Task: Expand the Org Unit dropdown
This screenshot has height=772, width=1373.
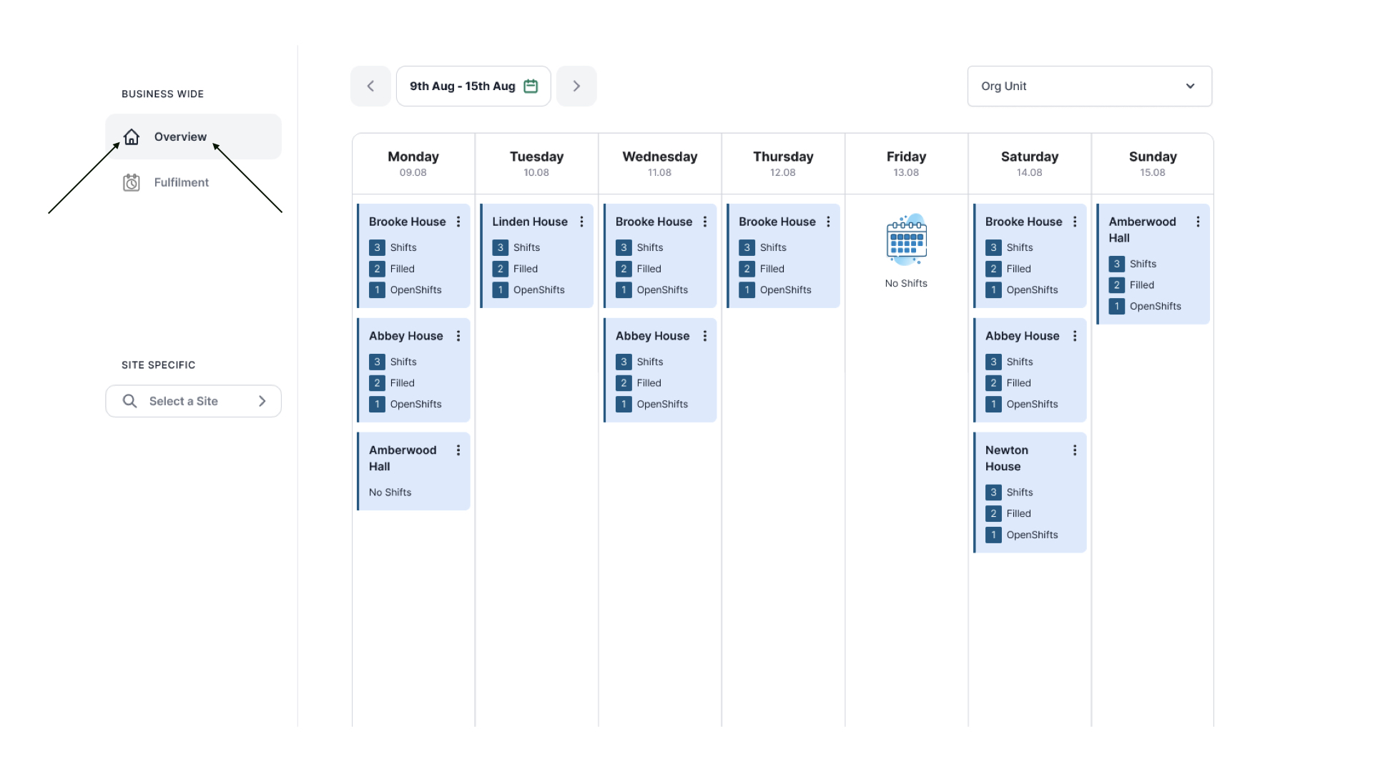Action: point(1089,86)
